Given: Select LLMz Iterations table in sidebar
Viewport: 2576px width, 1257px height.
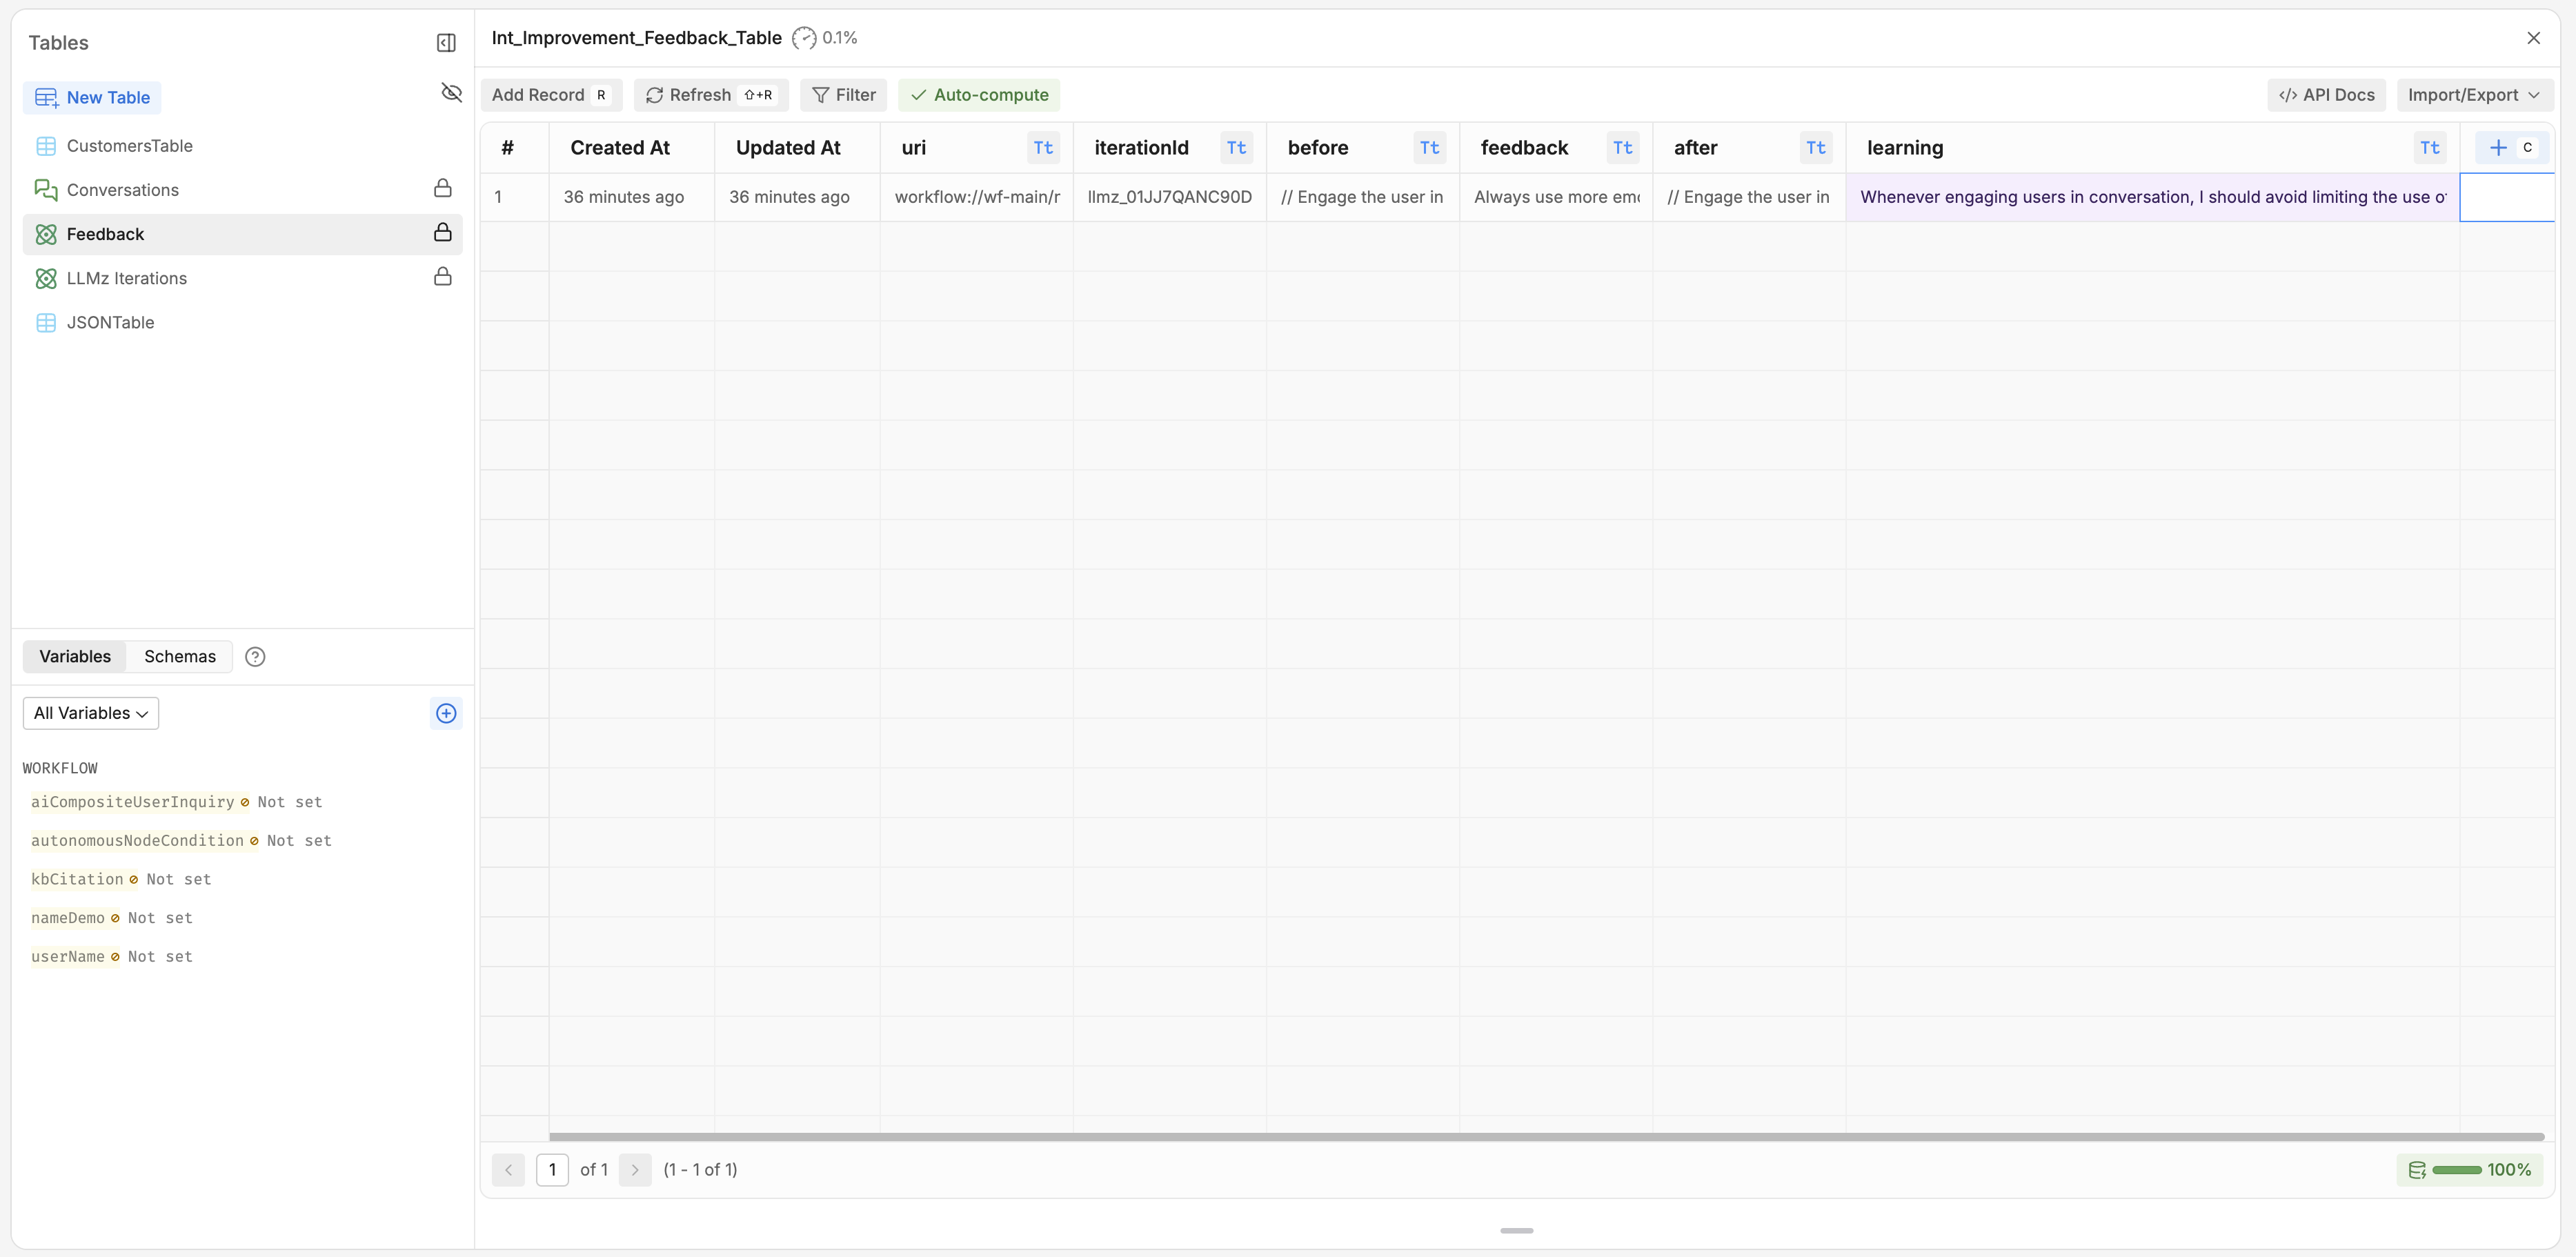Looking at the screenshot, I should tap(127, 278).
